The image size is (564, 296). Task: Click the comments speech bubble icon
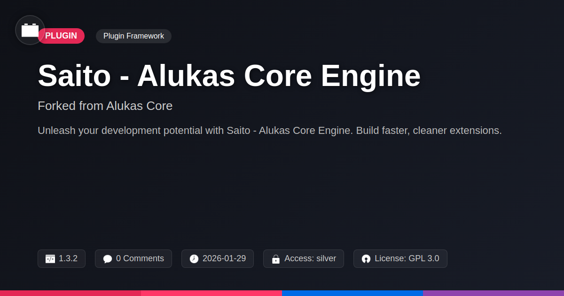(x=108, y=259)
